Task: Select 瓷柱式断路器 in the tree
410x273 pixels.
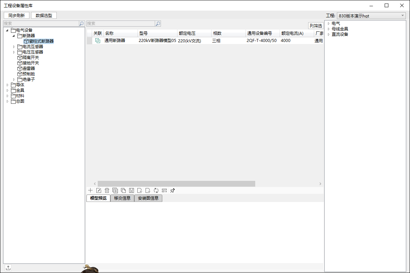Action: 41,41
